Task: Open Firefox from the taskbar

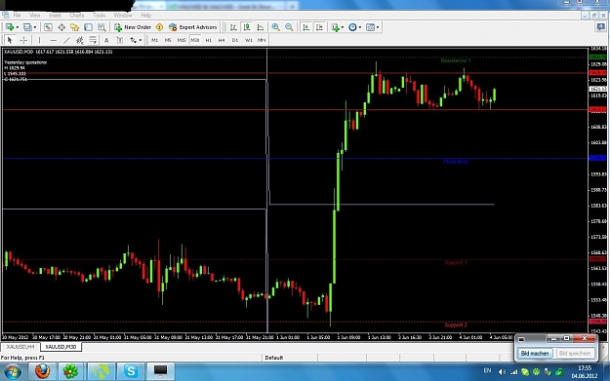Action: click(42, 371)
